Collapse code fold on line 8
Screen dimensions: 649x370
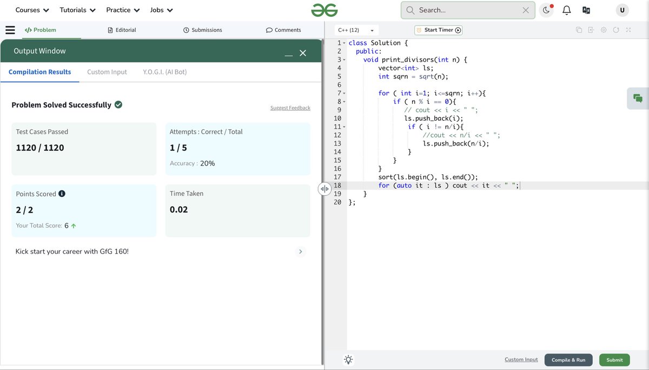[344, 102]
